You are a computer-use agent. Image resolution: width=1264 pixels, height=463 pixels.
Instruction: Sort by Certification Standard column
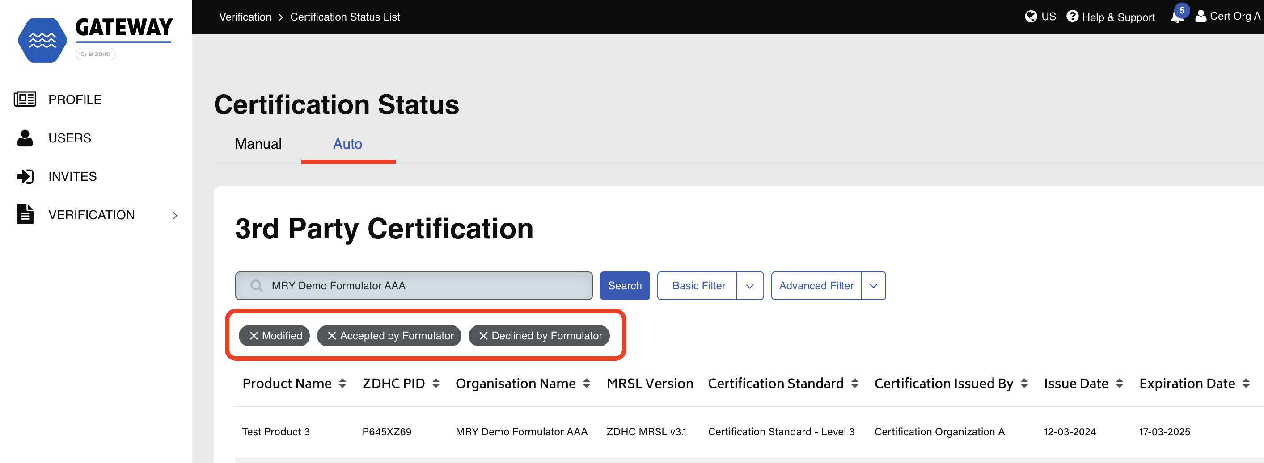tap(855, 384)
